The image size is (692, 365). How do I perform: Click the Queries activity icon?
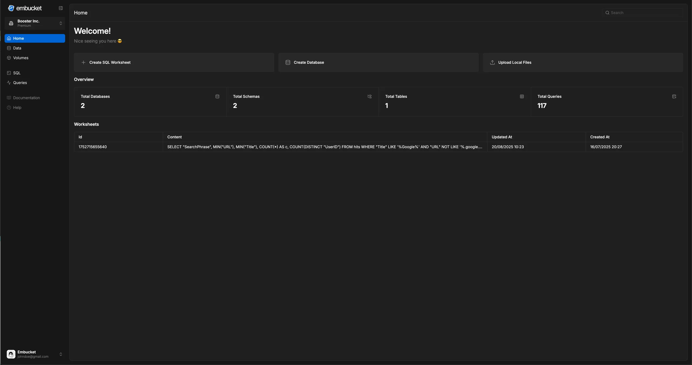(9, 83)
